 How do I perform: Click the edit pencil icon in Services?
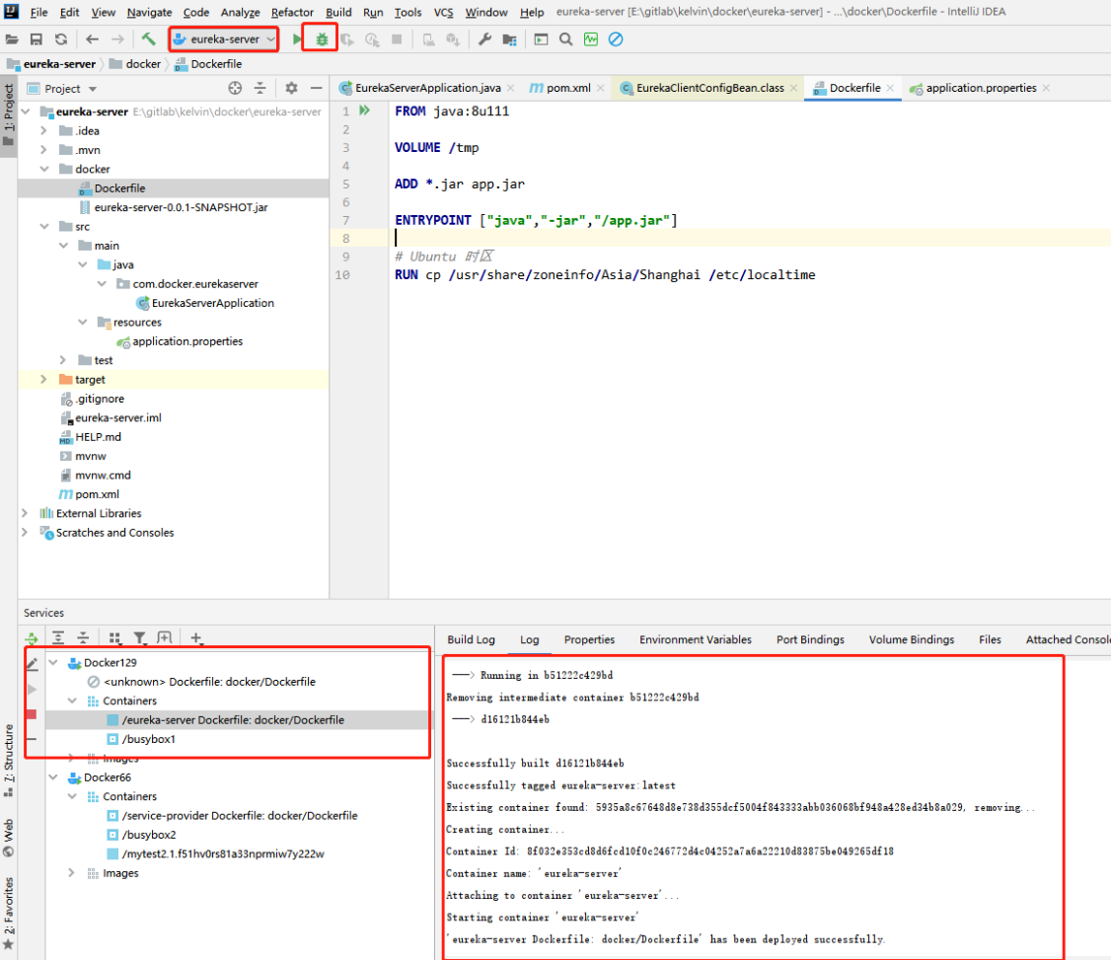click(32, 664)
